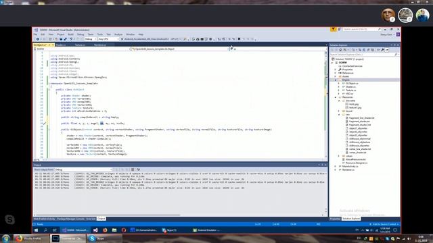
Task: Expand the layout folder
Action: click(339, 111)
